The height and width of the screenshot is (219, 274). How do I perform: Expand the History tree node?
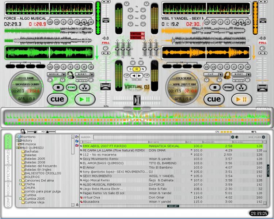click(x=17, y=140)
